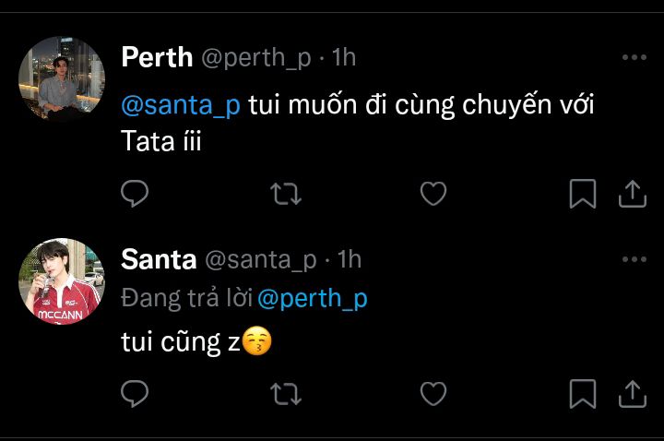
Task: Like Santa's tweet with the heart
Action: [x=433, y=394]
